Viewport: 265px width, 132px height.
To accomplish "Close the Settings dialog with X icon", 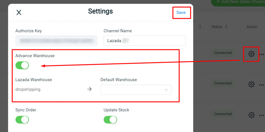I will click(19, 12).
